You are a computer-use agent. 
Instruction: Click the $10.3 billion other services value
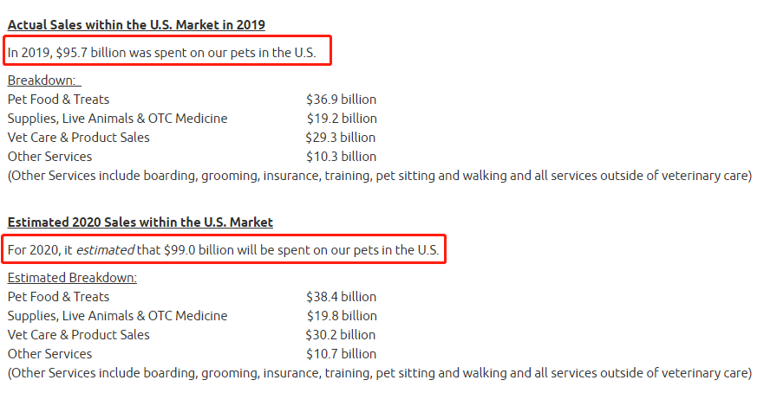[x=341, y=157]
